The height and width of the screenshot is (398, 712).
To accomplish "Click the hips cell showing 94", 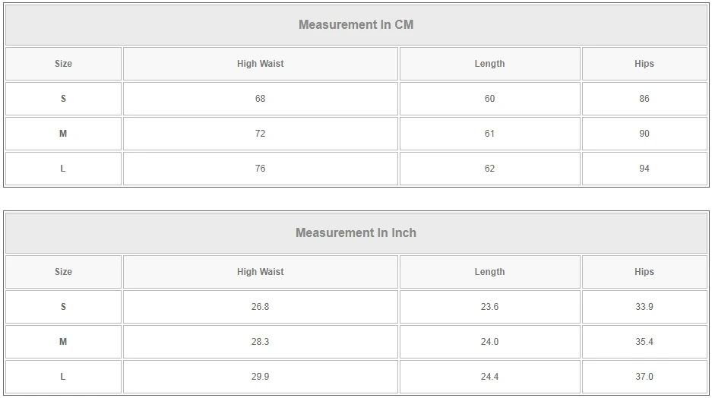I will (644, 169).
